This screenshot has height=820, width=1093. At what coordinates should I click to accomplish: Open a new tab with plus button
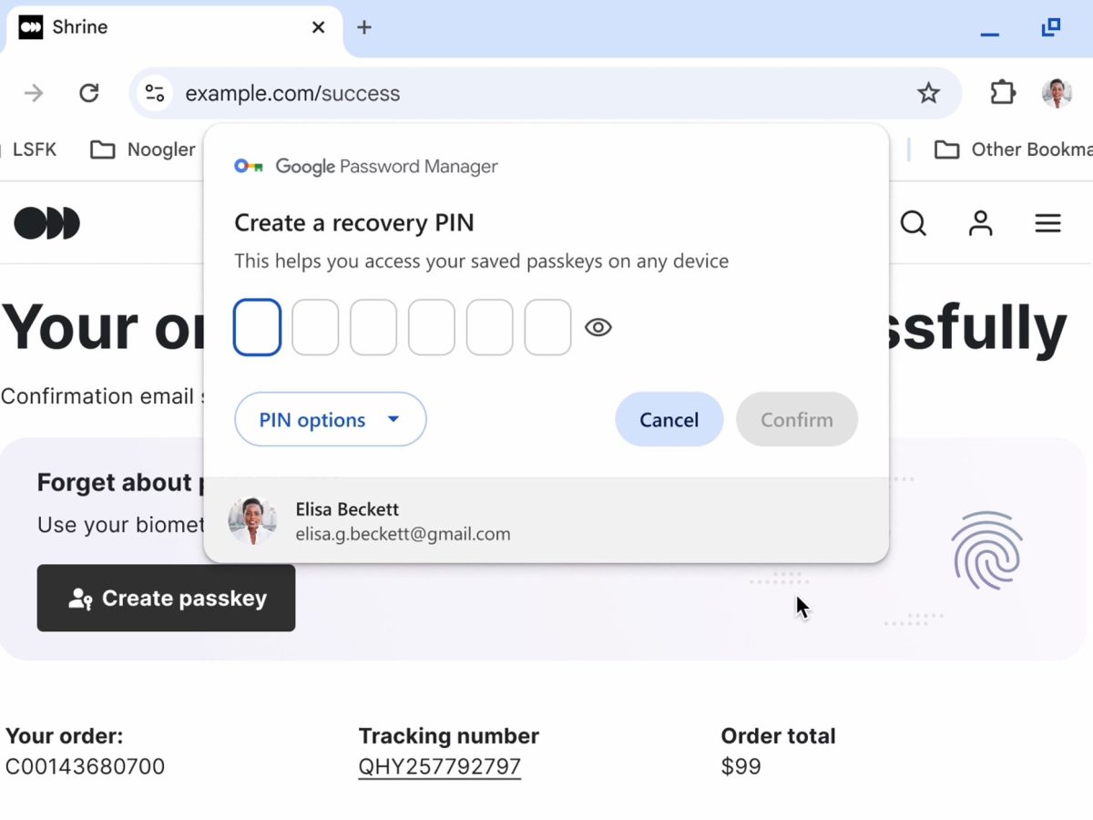click(x=364, y=27)
